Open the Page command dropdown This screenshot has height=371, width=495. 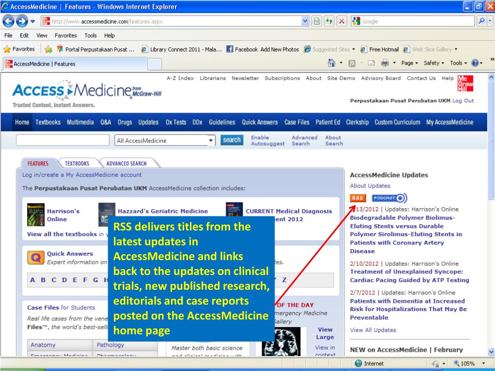409,63
